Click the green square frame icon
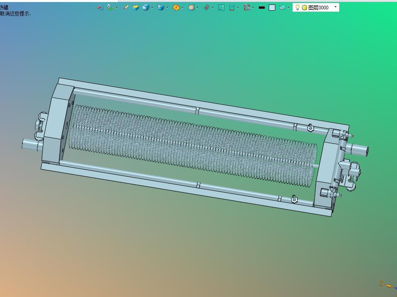The width and height of the screenshot is (397, 297). (x=221, y=8)
